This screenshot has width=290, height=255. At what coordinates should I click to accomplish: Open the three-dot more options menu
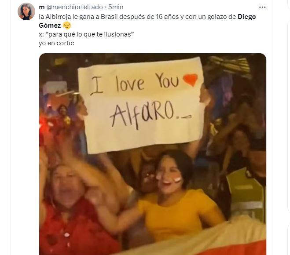[x=262, y=7]
